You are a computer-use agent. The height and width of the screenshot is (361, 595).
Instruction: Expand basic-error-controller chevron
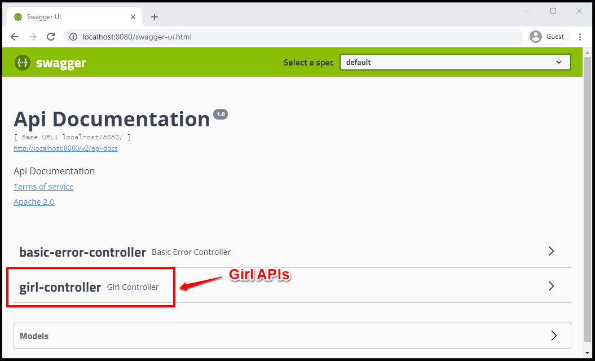click(552, 251)
